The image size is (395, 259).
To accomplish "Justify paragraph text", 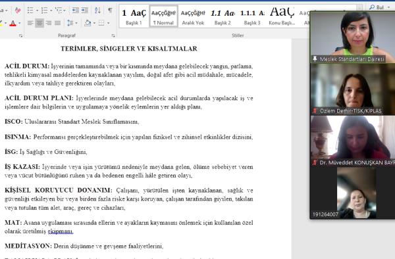I will click(x=58, y=23).
